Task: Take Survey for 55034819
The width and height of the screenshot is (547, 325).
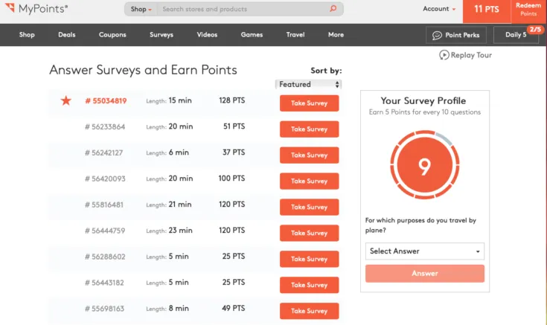Action: click(309, 103)
